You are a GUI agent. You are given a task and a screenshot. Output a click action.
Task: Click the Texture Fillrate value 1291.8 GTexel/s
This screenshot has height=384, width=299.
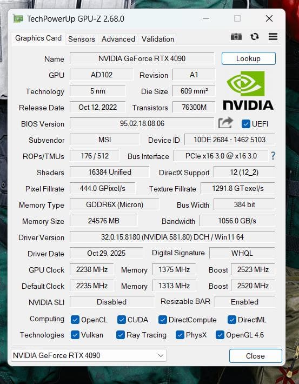click(238, 188)
